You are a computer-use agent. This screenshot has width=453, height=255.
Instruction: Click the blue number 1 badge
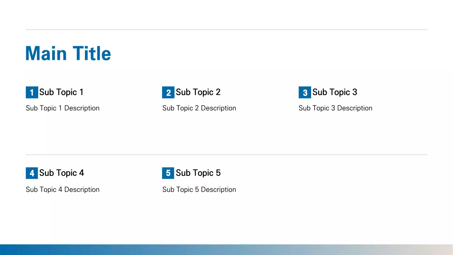tap(32, 92)
